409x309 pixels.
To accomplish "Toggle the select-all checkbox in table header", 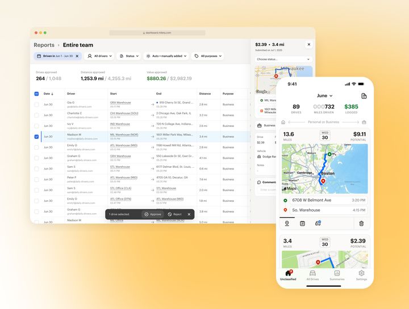I will [36, 94].
